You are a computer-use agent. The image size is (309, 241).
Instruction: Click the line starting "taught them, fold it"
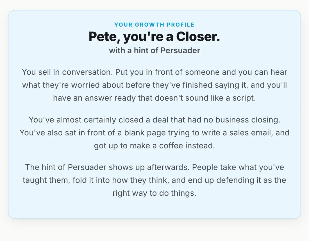[154, 180]
